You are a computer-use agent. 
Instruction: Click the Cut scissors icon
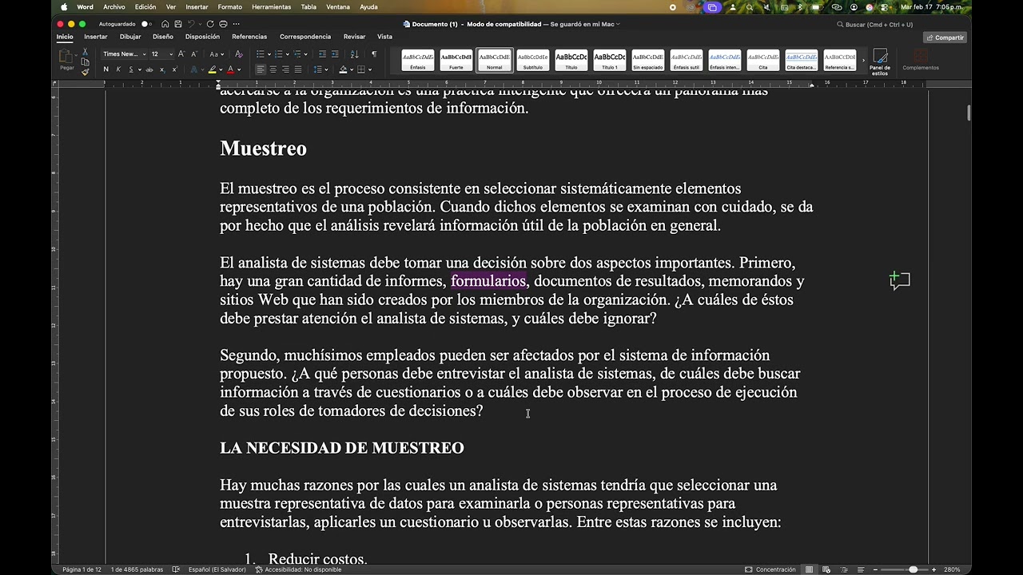pyautogui.click(x=86, y=51)
